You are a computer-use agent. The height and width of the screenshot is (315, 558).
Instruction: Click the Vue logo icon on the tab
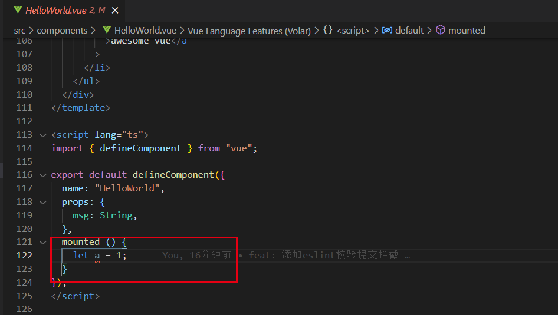coord(18,10)
